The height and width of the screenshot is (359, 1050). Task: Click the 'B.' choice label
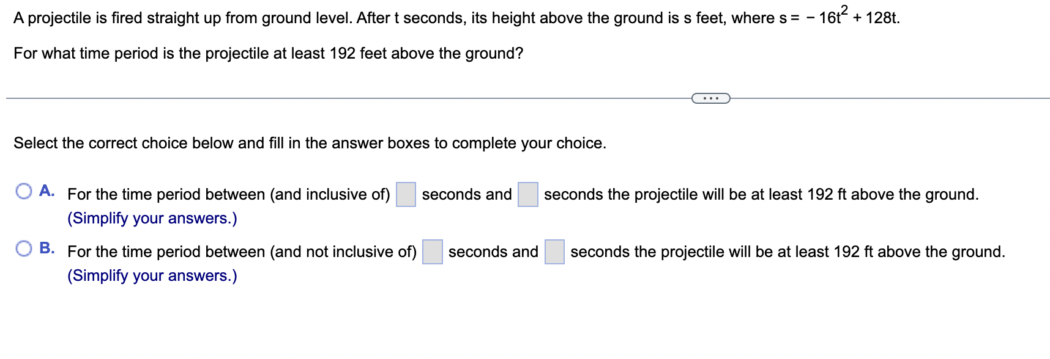(48, 247)
